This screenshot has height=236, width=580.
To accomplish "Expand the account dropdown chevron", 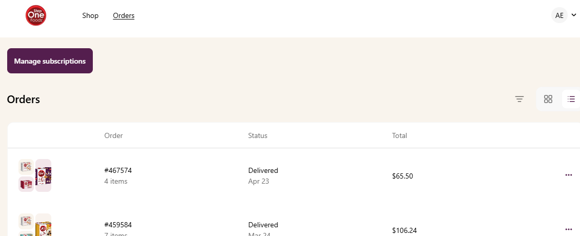I will pos(574,15).
